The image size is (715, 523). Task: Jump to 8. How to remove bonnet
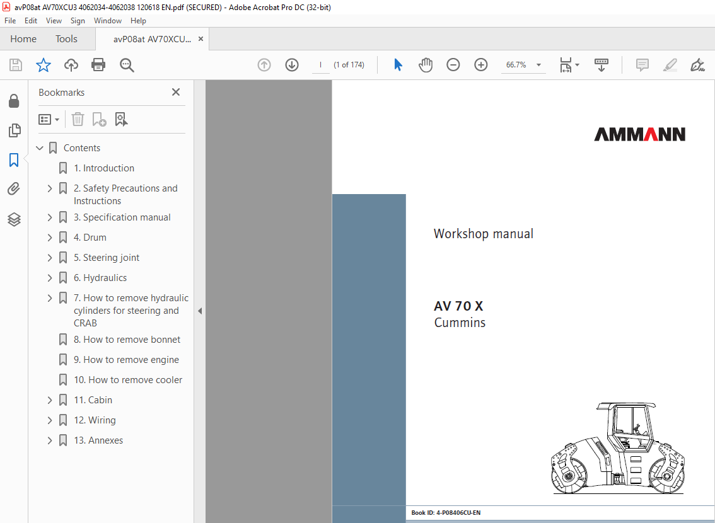tap(127, 340)
